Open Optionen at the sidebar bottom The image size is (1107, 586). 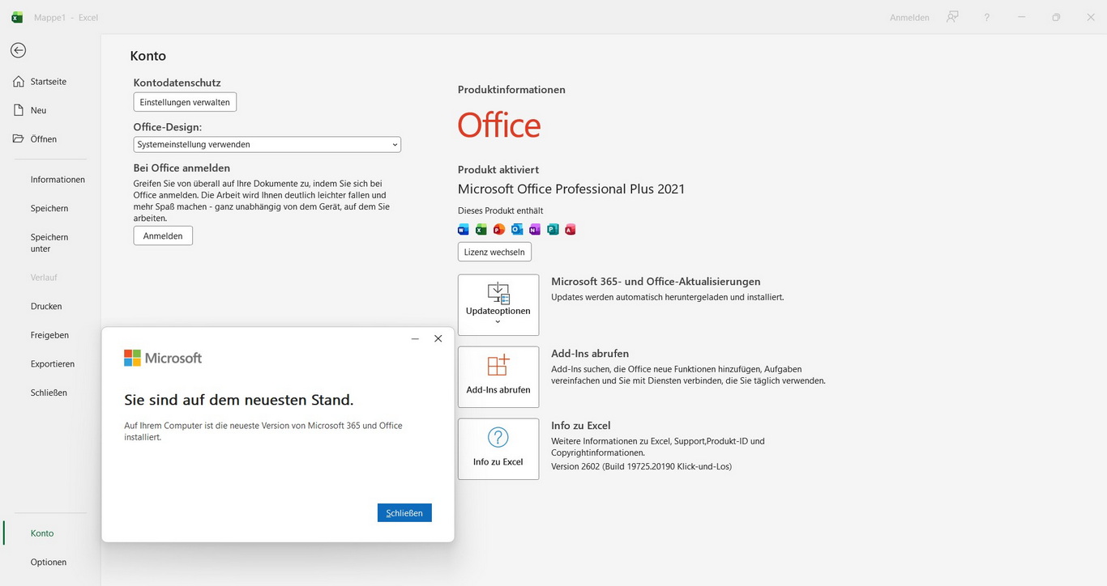click(48, 562)
